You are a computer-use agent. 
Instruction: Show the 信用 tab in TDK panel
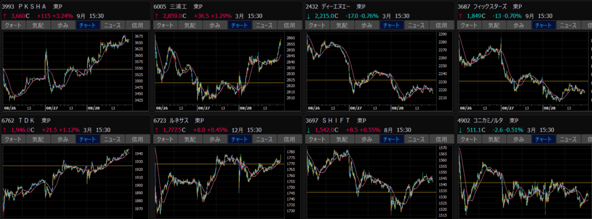(x=138, y=139)
